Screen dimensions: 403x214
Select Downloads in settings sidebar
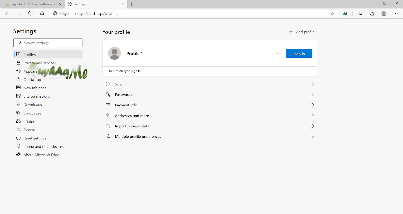coord(33,105)
